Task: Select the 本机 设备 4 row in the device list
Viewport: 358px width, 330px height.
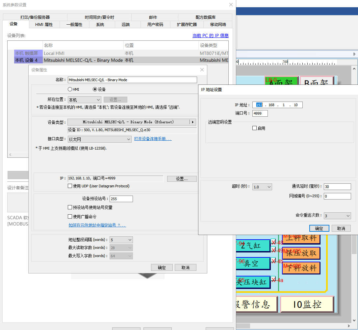Action: 28,60
